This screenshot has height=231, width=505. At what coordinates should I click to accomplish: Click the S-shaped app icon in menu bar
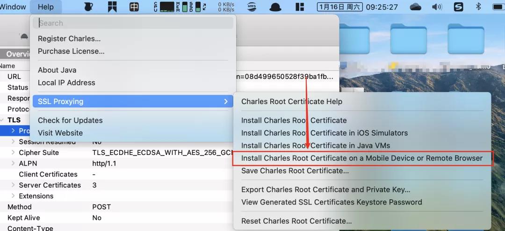[x=458, y=7]
